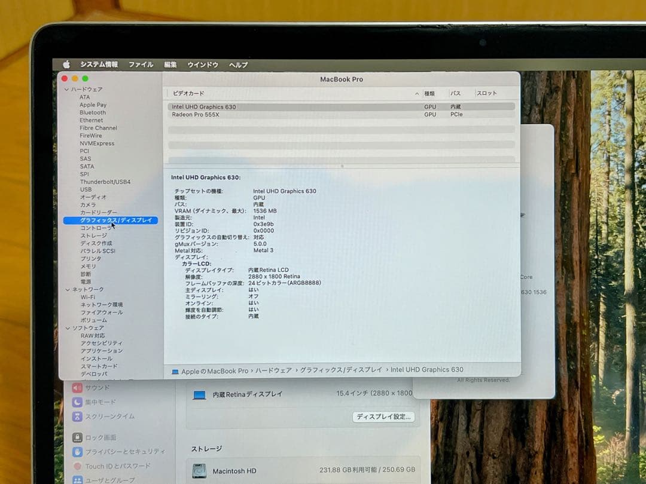The image size is (646, 484).
Task: Click the 種類 column header
Action: (x=430, y=93)
